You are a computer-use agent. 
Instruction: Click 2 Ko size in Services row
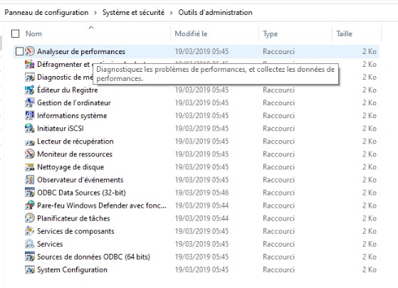click(370, 244)
